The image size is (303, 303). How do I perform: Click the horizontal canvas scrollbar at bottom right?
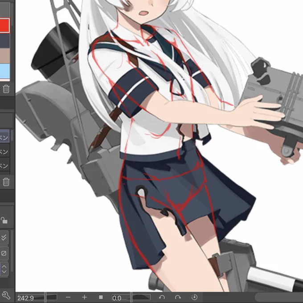tap(279, 297)
